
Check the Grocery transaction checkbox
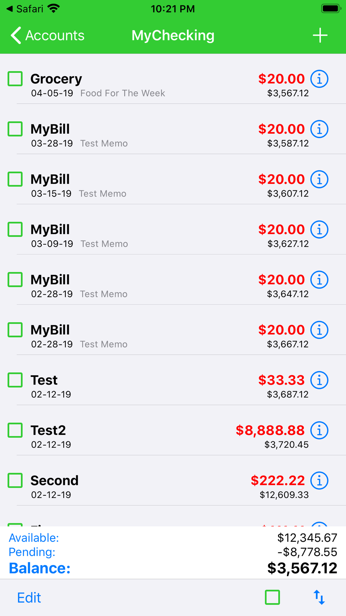click(x=15, y=79)
